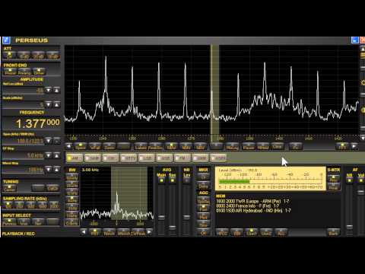Screen dimensions: 365x274
Task: Toggle the Labels display button
Action: click(140, 146)
